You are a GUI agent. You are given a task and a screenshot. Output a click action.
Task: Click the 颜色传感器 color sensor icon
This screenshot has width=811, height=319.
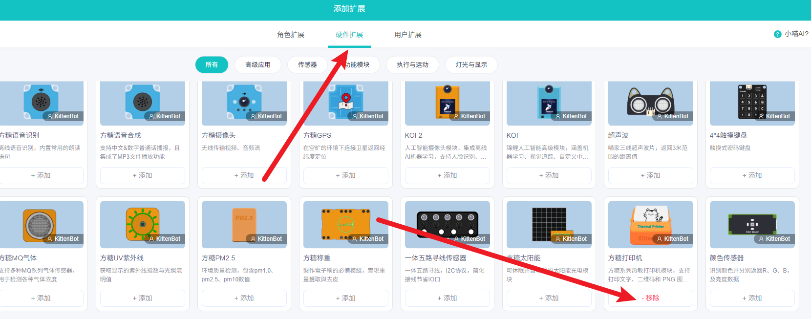[752, 224]
